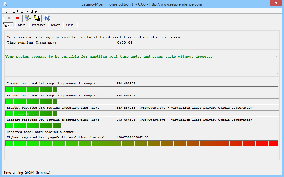Click the DPC routine execution time bar
The height and width of the screenshot is (177, 284).
pyautogui.click(x=142, y=126)
